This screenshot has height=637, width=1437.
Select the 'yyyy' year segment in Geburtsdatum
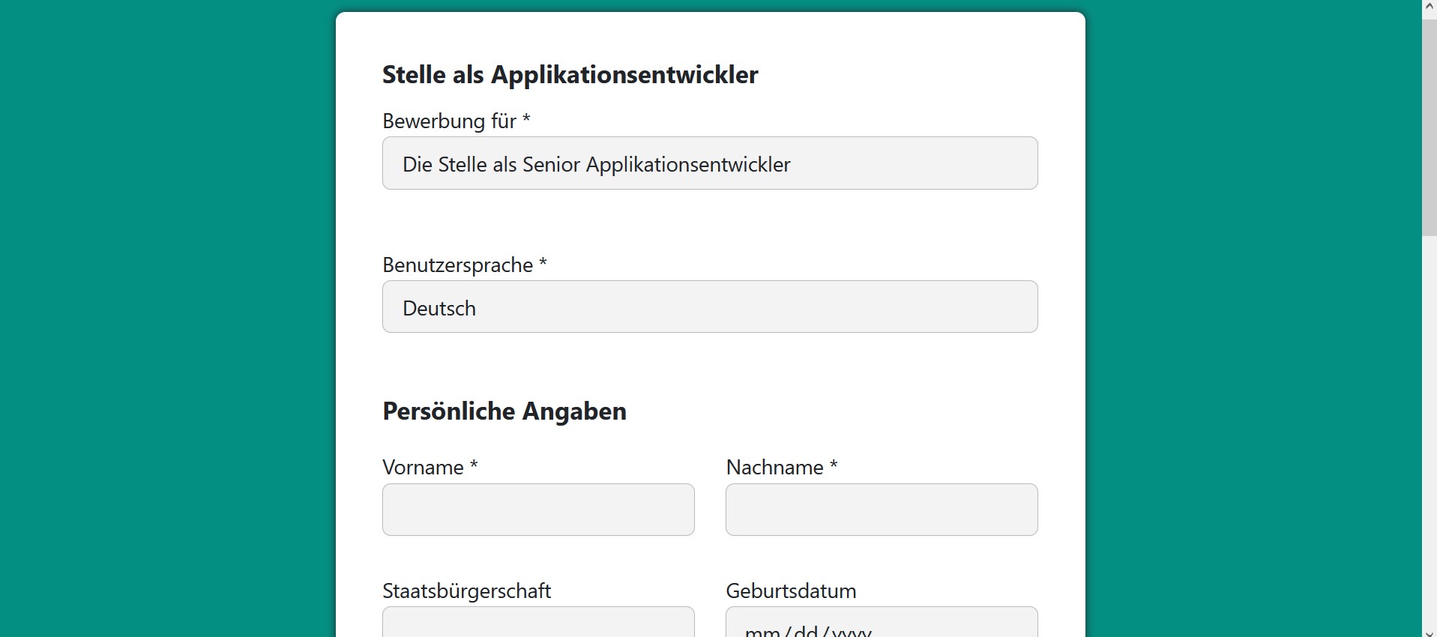pyautogui.click(x=851, y=631)
